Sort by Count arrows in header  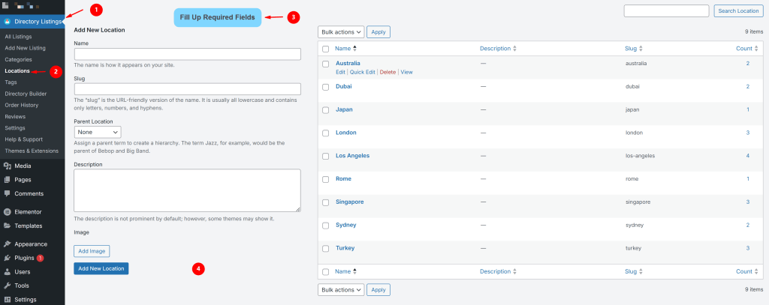[756, 49]
